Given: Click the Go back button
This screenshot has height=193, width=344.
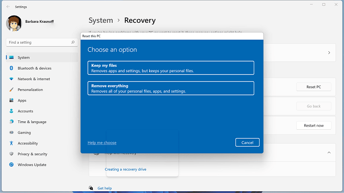Looking at the screenshot, I should (x=314, y=106).
